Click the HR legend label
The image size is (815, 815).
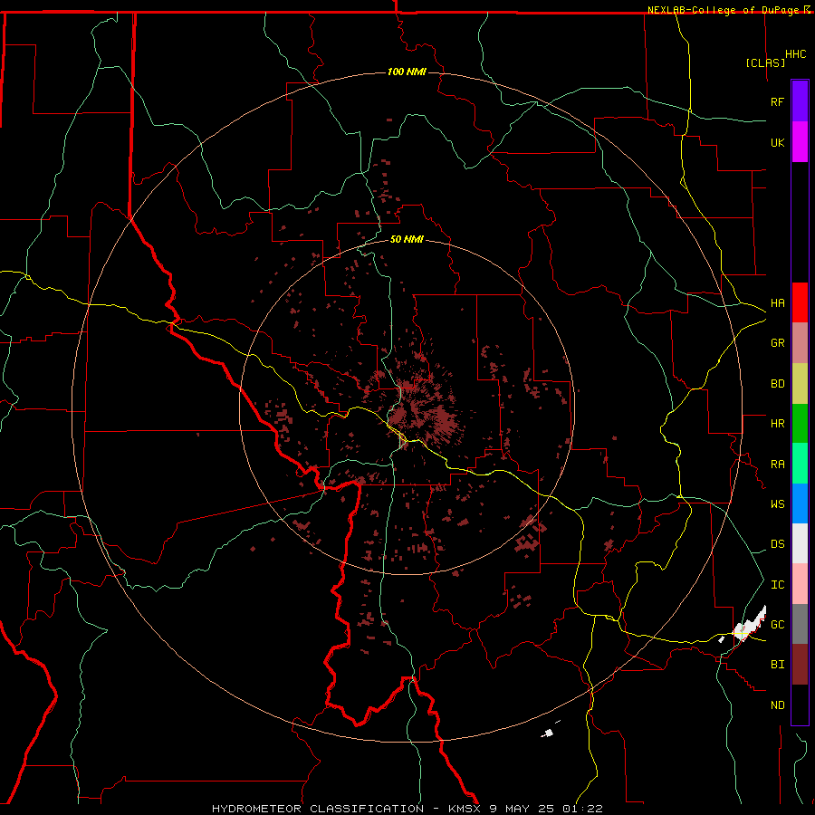777,424
